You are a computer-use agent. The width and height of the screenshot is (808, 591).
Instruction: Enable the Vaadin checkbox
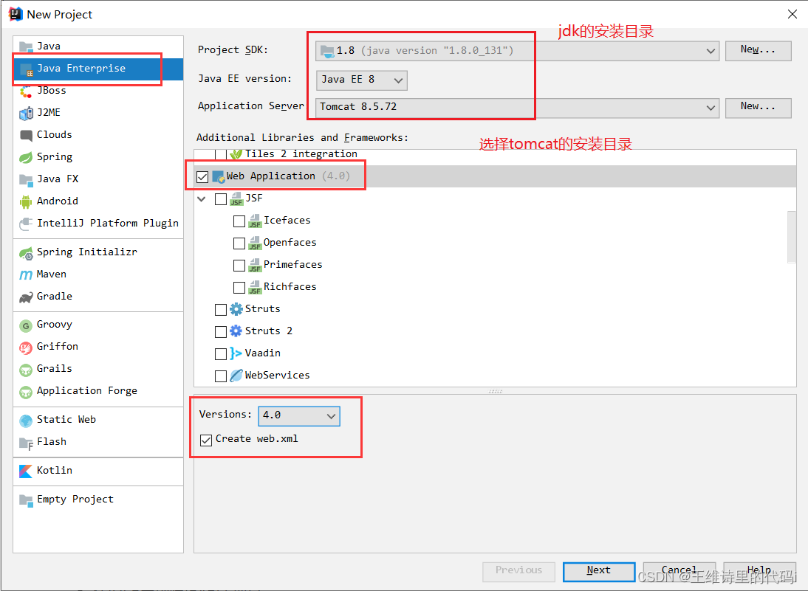pos(221,353)
